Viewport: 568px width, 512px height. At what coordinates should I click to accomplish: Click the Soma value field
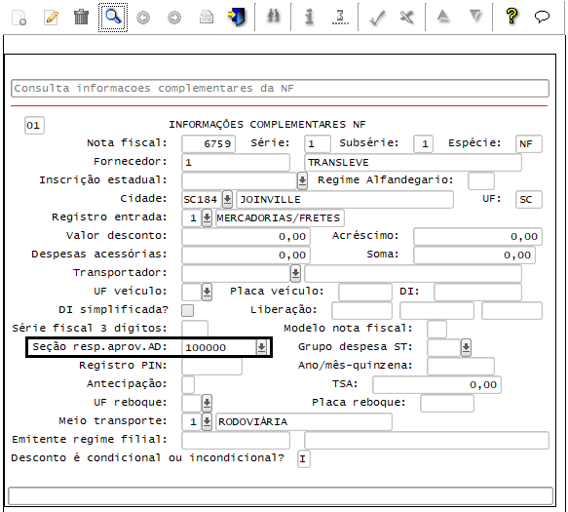pyautogui.click(x=474, y=255)
